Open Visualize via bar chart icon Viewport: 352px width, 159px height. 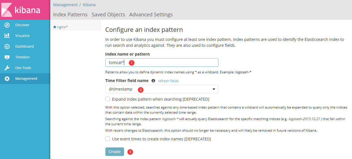tap(7, 36)
